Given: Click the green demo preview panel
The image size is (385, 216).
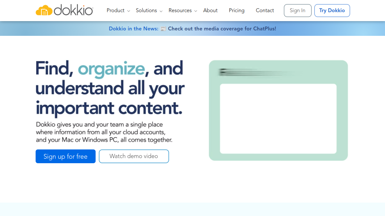Looking at the screenshot, I should [278, 110].
